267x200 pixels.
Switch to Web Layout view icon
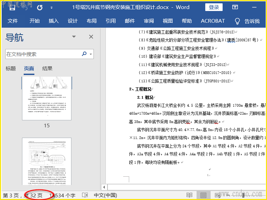pyautogui.click(x=218, y=195)
